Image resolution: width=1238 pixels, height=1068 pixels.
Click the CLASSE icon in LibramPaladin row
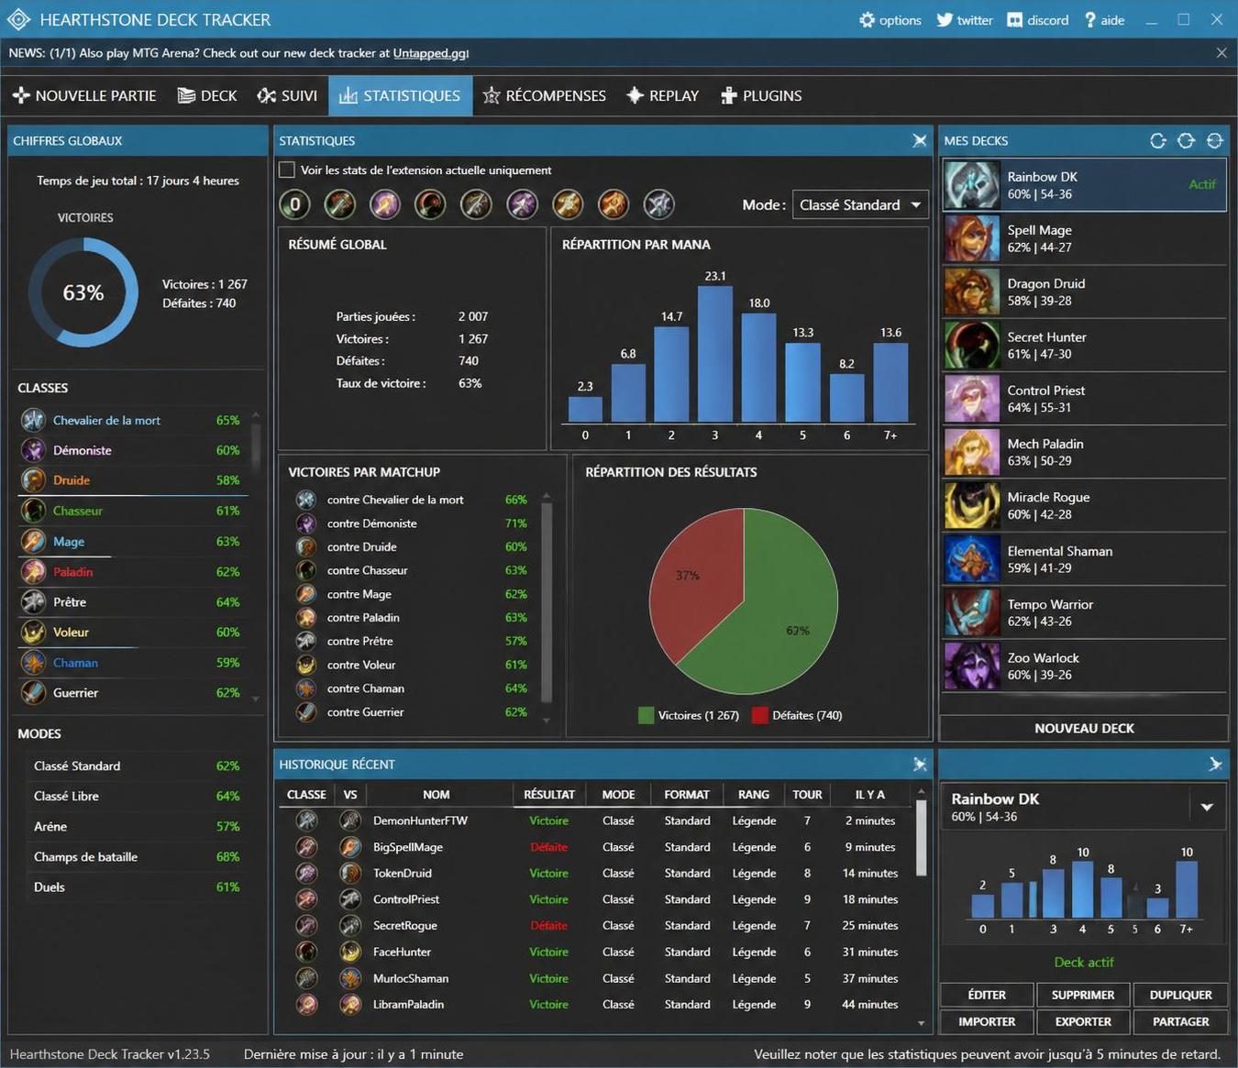(306, 1005)
